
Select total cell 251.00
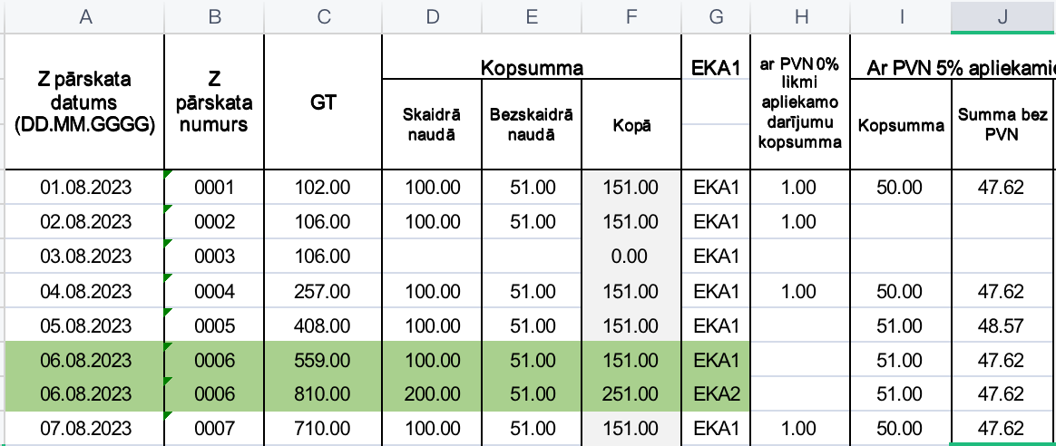(x=631, y=394)
